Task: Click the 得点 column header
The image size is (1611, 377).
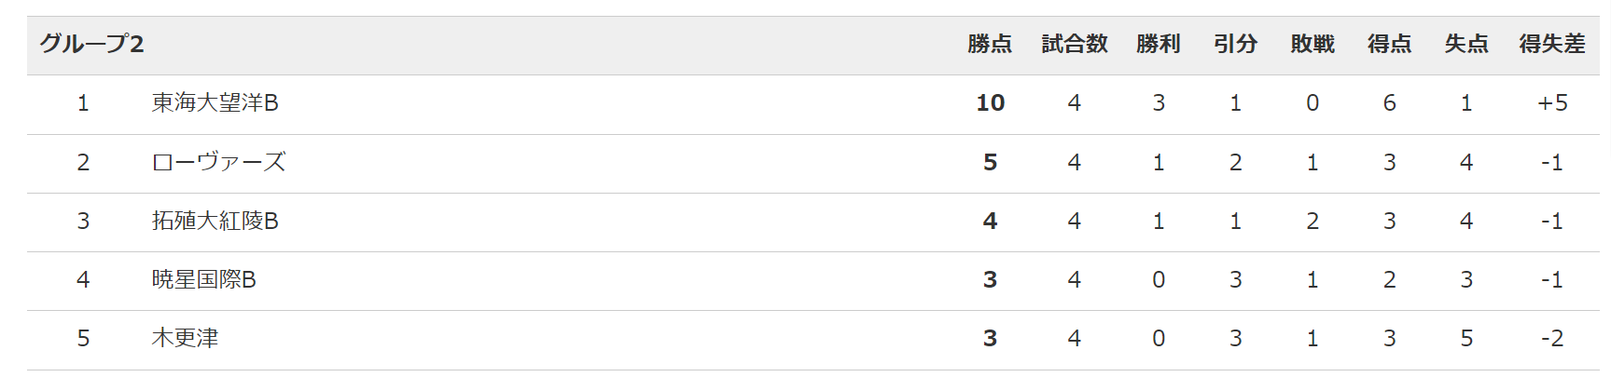Action: [x=1390, y=44]
